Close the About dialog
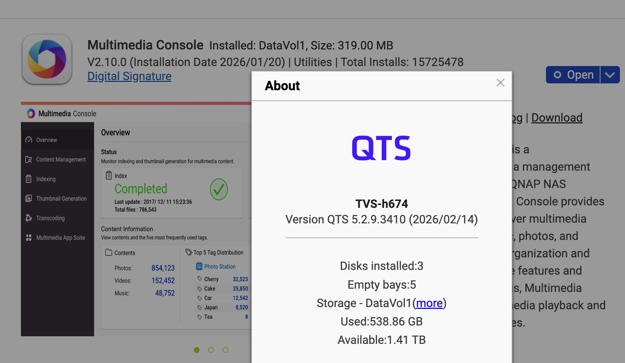The width and height of the screenshot is (625, 363). point(500,83)
